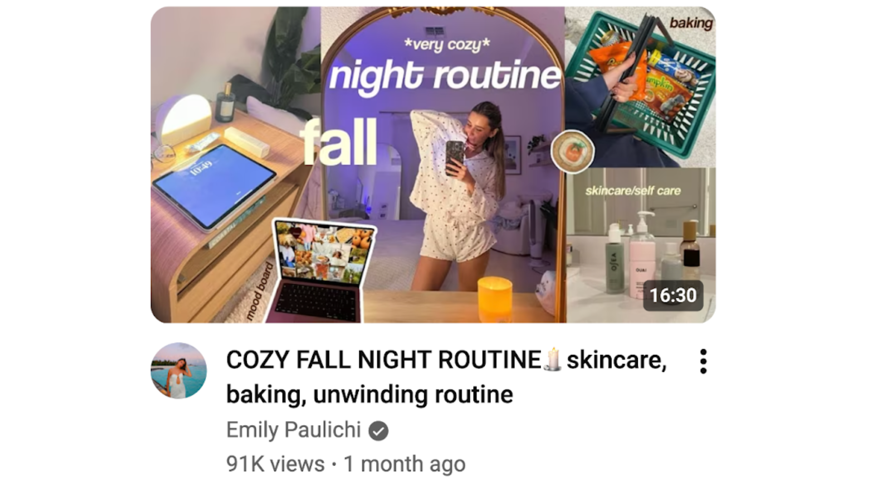This screenshot has height=489, width=871.
Task: Click the tablet on the nightstand image
Action: (214, 186)
